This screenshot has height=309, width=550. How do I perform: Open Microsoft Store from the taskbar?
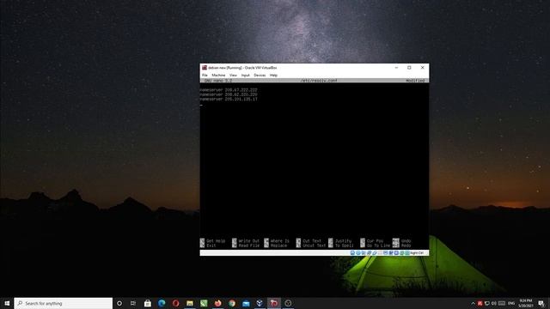pyautogui.click(x=148, y=303)
